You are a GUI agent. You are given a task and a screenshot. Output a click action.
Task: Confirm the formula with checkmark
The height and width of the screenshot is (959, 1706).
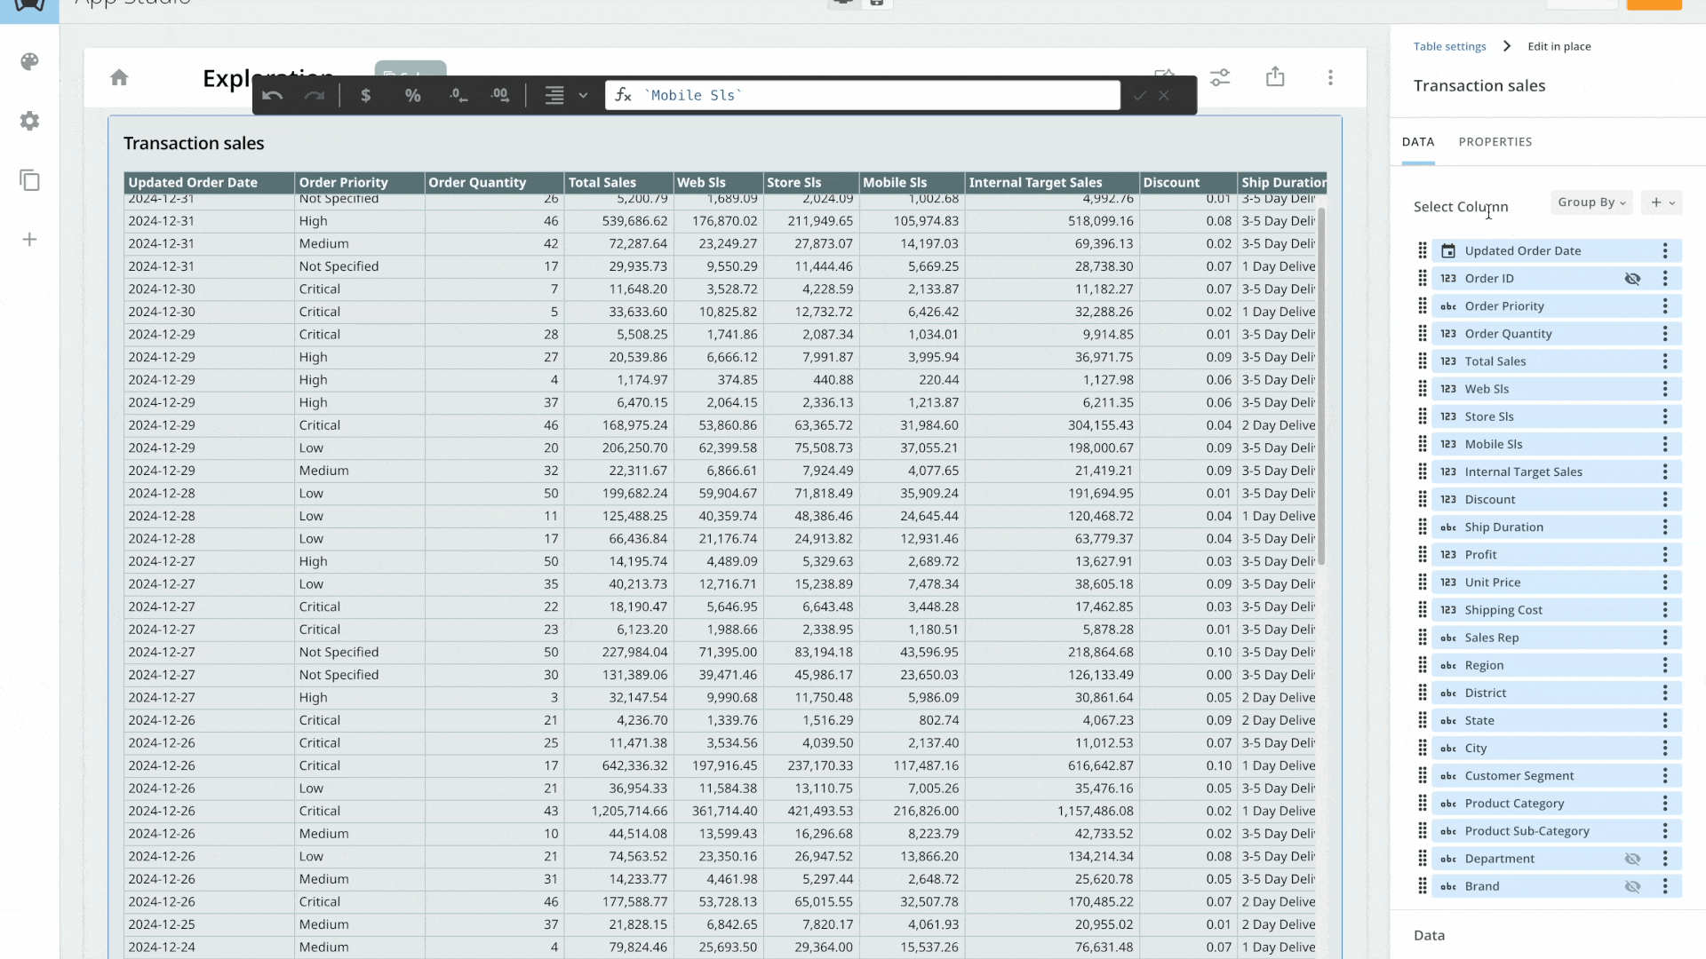click(x=1140, y=95)
